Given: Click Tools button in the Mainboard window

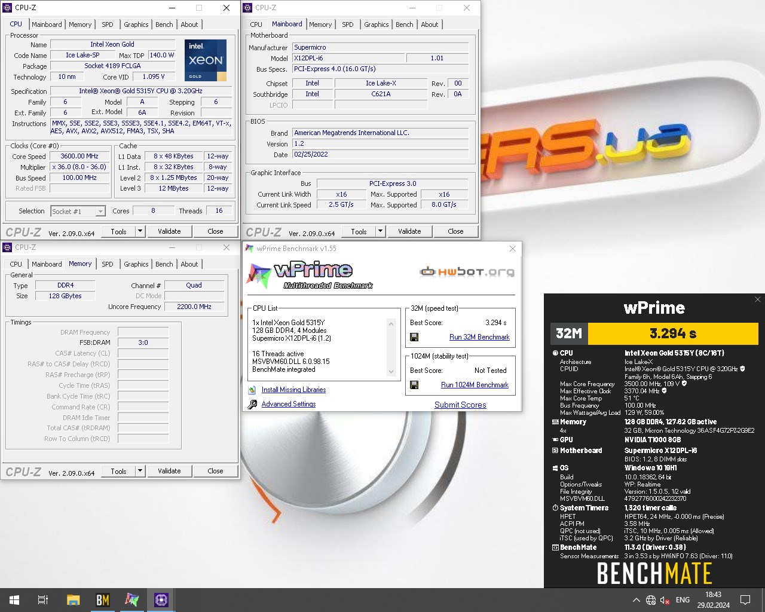Looking at the screenshot, I should (x=359, y=231).
